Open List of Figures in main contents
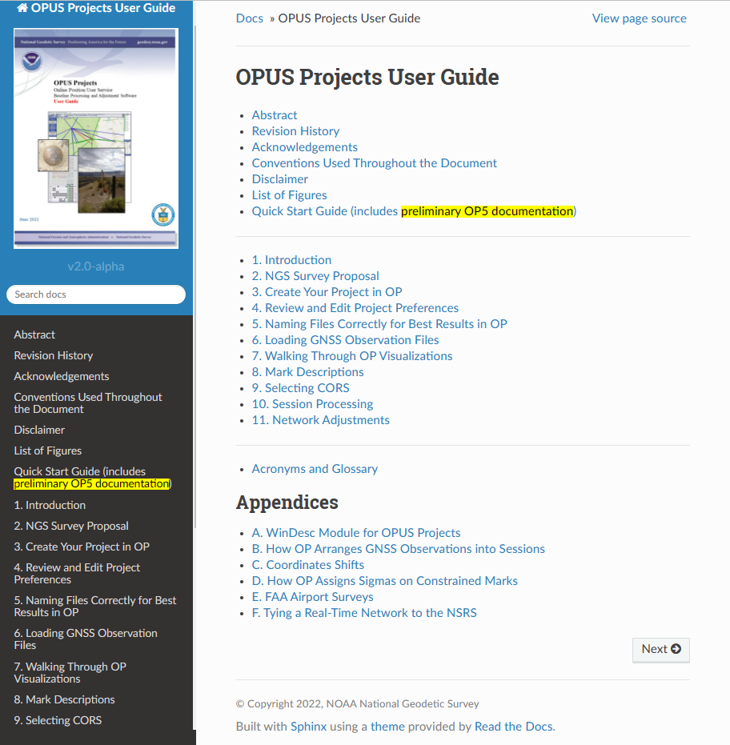This screenshot has width=730, height=745. [x=289, y=195]
